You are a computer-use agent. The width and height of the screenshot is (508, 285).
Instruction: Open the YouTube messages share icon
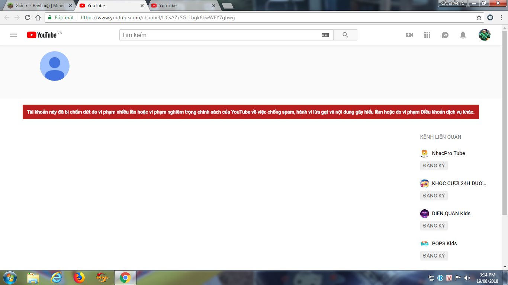point(445,35)
